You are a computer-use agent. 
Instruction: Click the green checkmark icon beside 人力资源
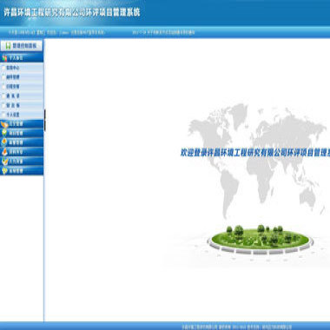[4, 162]
